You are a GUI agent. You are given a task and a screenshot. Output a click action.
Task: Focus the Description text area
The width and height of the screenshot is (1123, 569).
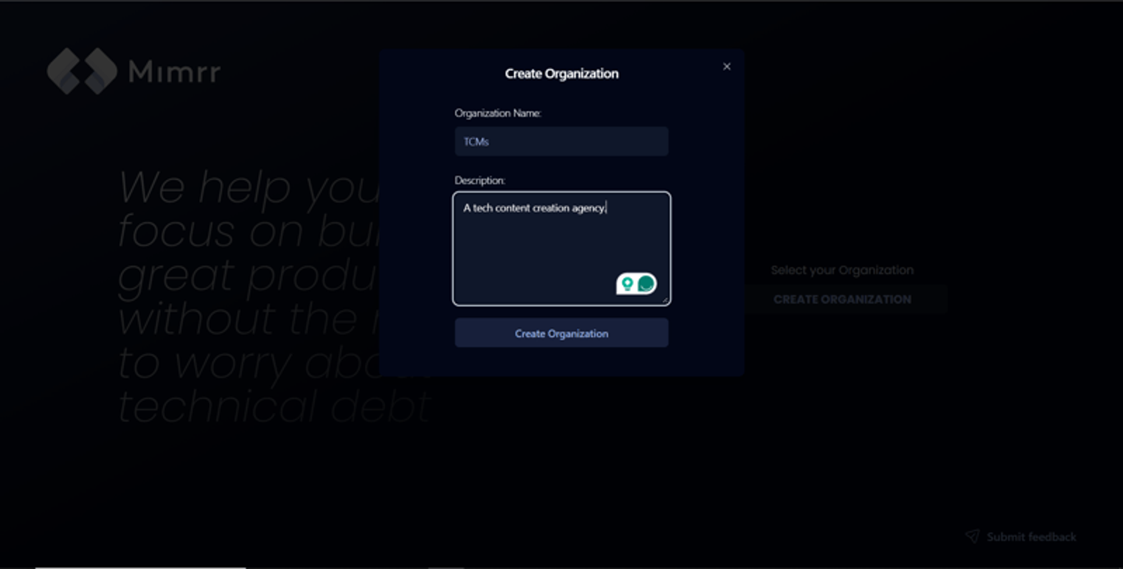[x=561, y=249]
